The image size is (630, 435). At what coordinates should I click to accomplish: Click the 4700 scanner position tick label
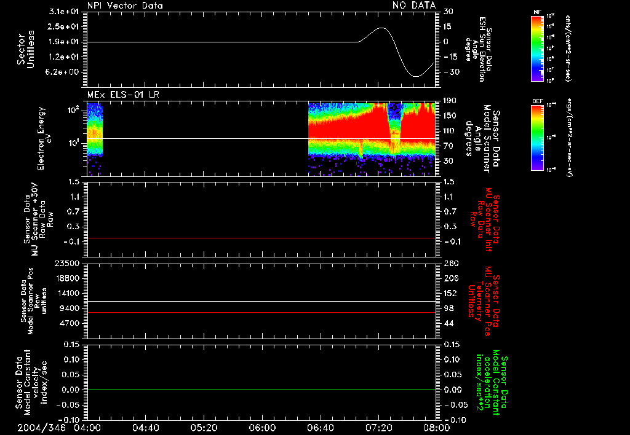click(x=69, y=323)
